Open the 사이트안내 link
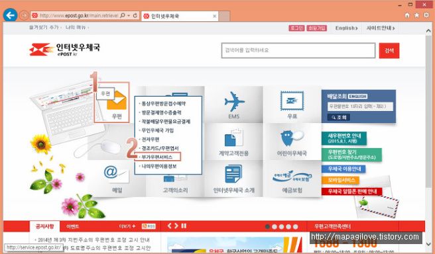Screen dimensions: 435x254 tap(381, 28)
